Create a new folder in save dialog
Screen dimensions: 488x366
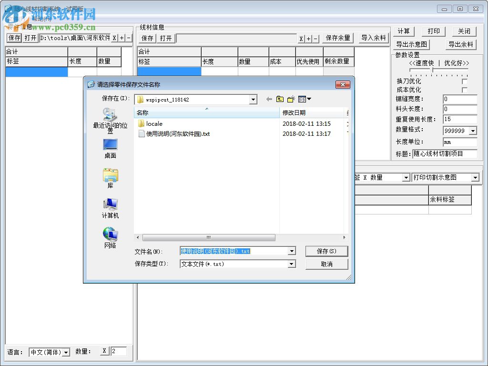pyautogui.click(x=291, y=99)
